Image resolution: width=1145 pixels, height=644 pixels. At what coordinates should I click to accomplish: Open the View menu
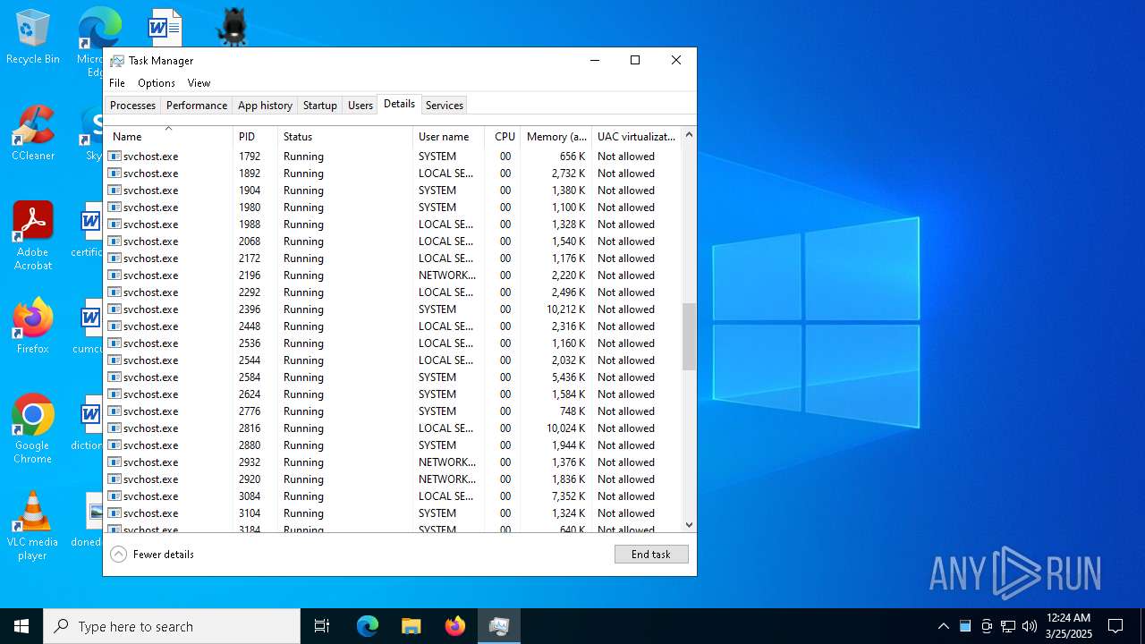click(x=199, y=83)
